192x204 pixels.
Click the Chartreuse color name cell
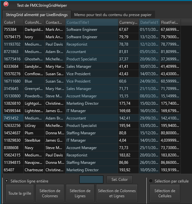coord(34,170)
